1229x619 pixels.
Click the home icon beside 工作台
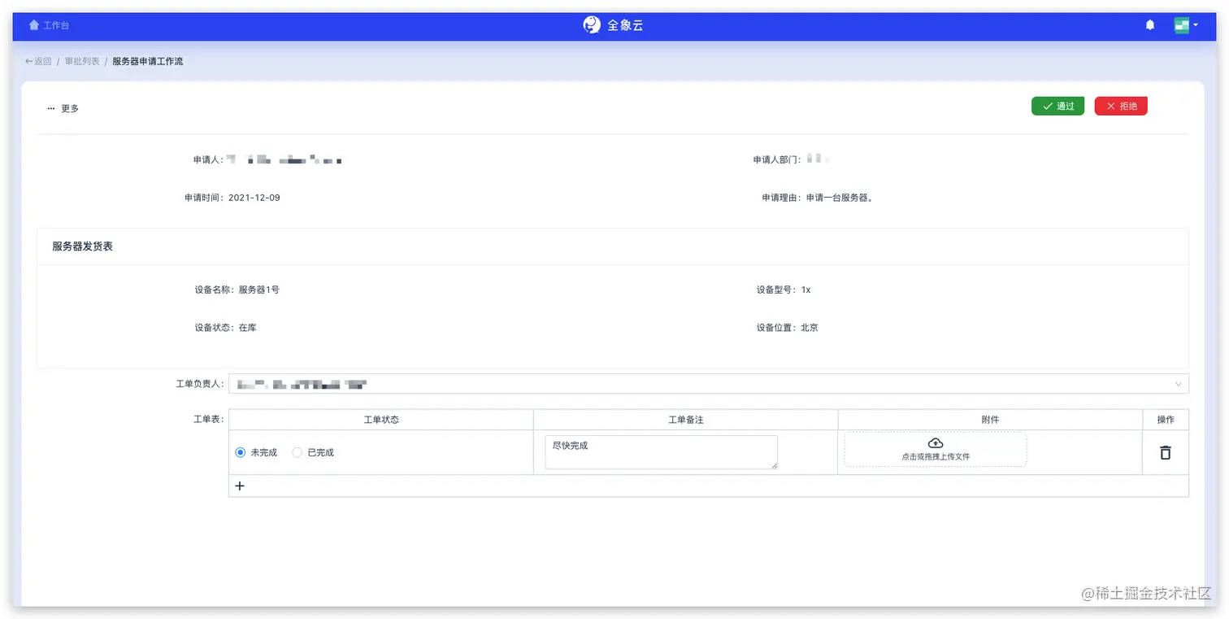[x=34, y=25]
